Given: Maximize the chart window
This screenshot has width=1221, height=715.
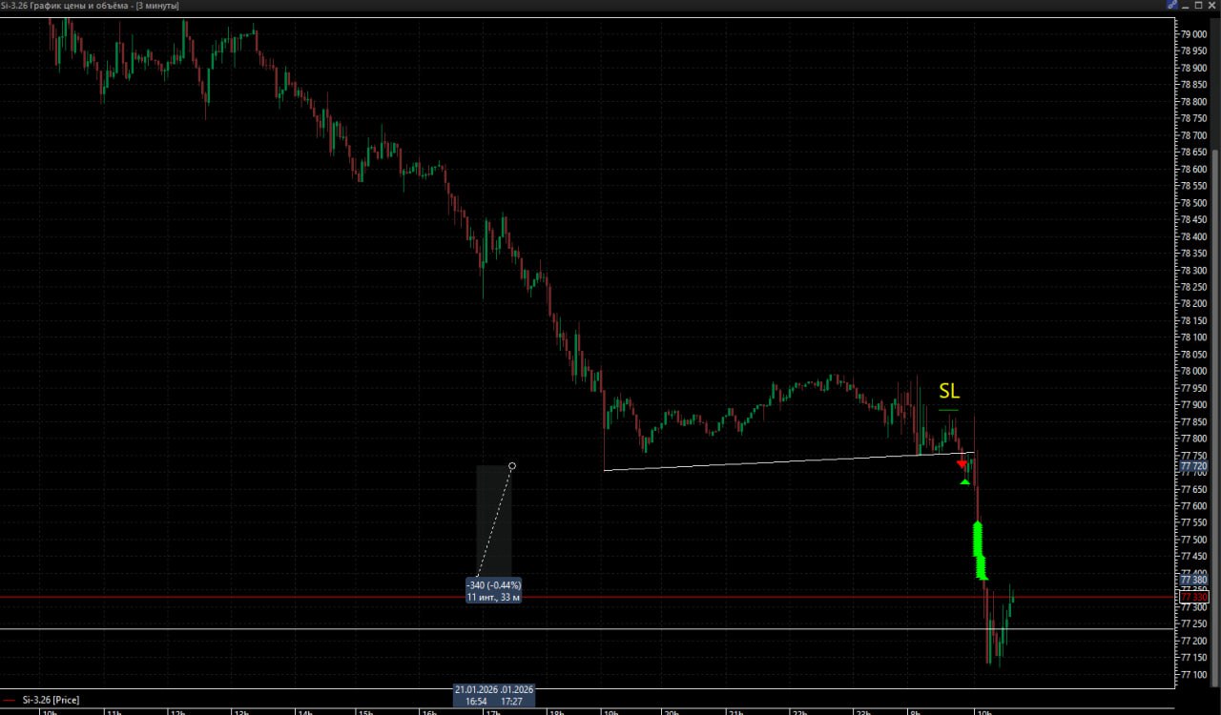Looking at the screenshot, I should 1198,6.
